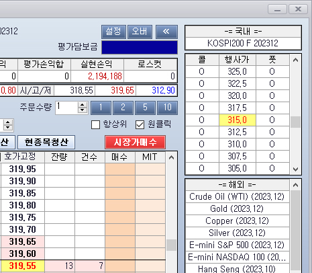The image size is (312, 273).
Task: Set order quantity to 5 preset
Action: click(146, 108)
